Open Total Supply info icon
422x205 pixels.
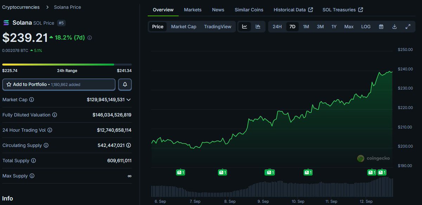coord(33,160)
